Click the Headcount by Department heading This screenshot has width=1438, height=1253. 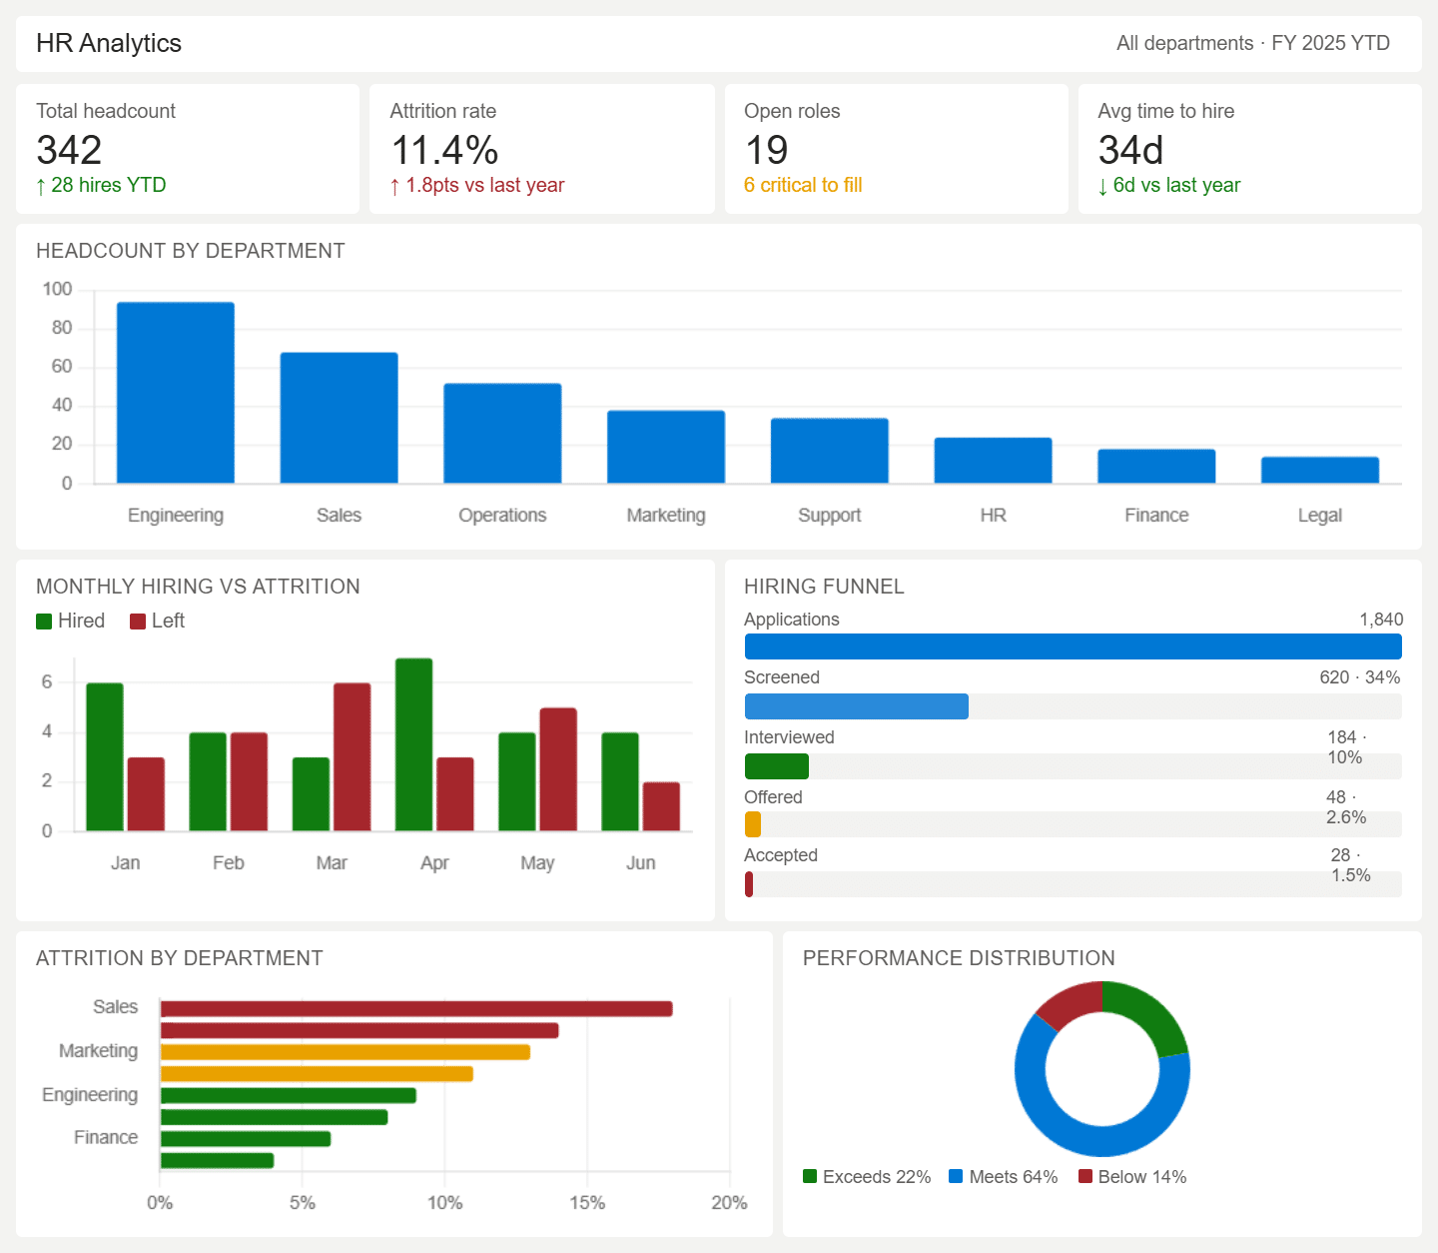[x=191, y=251]
